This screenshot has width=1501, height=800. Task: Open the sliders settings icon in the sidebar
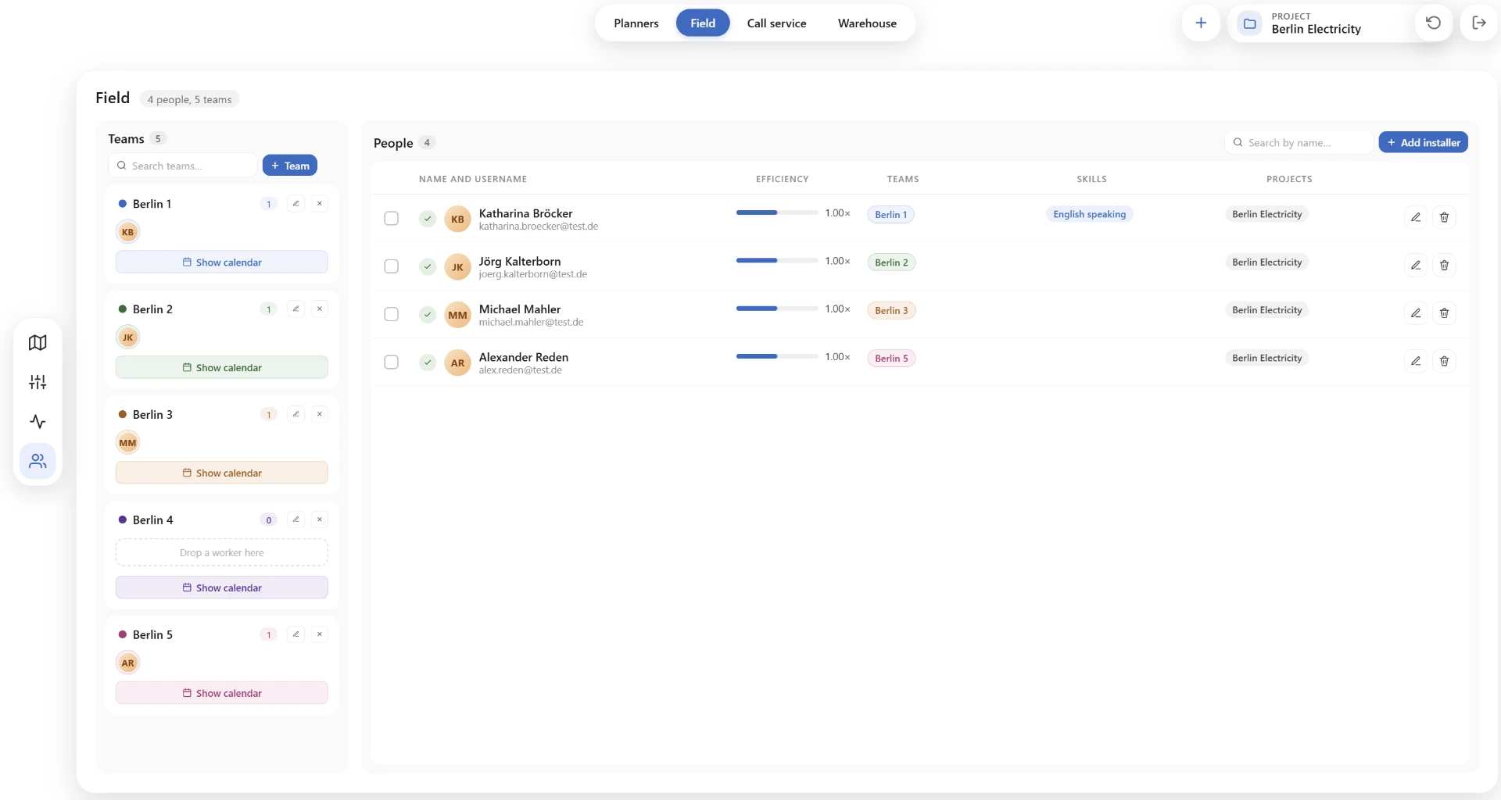click(x=38, y=382)
